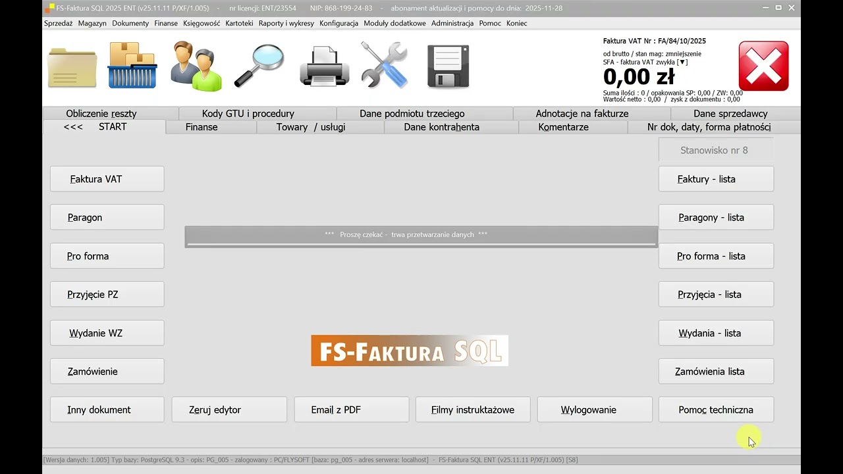Open Faktury - lista
Viewport: 843px width, 474px height.
coord(716,179)
